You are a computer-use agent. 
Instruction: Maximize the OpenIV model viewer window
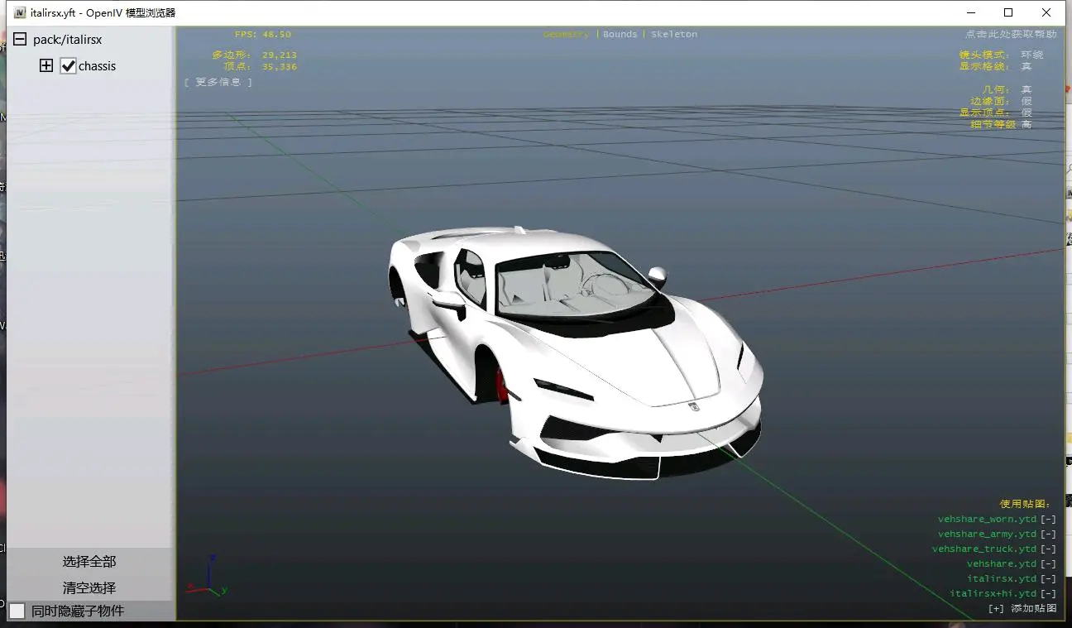[x=1008, y=12]
